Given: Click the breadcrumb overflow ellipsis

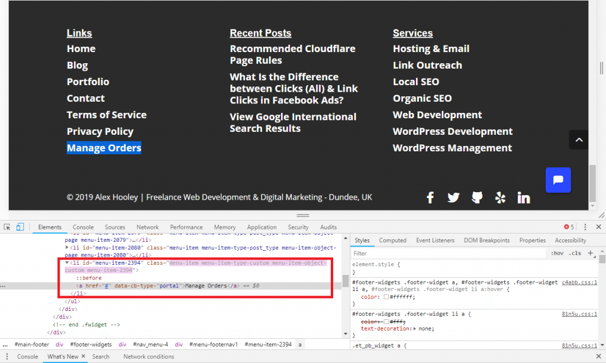Looking at the screenshot, I should click(x=5, y=344).
